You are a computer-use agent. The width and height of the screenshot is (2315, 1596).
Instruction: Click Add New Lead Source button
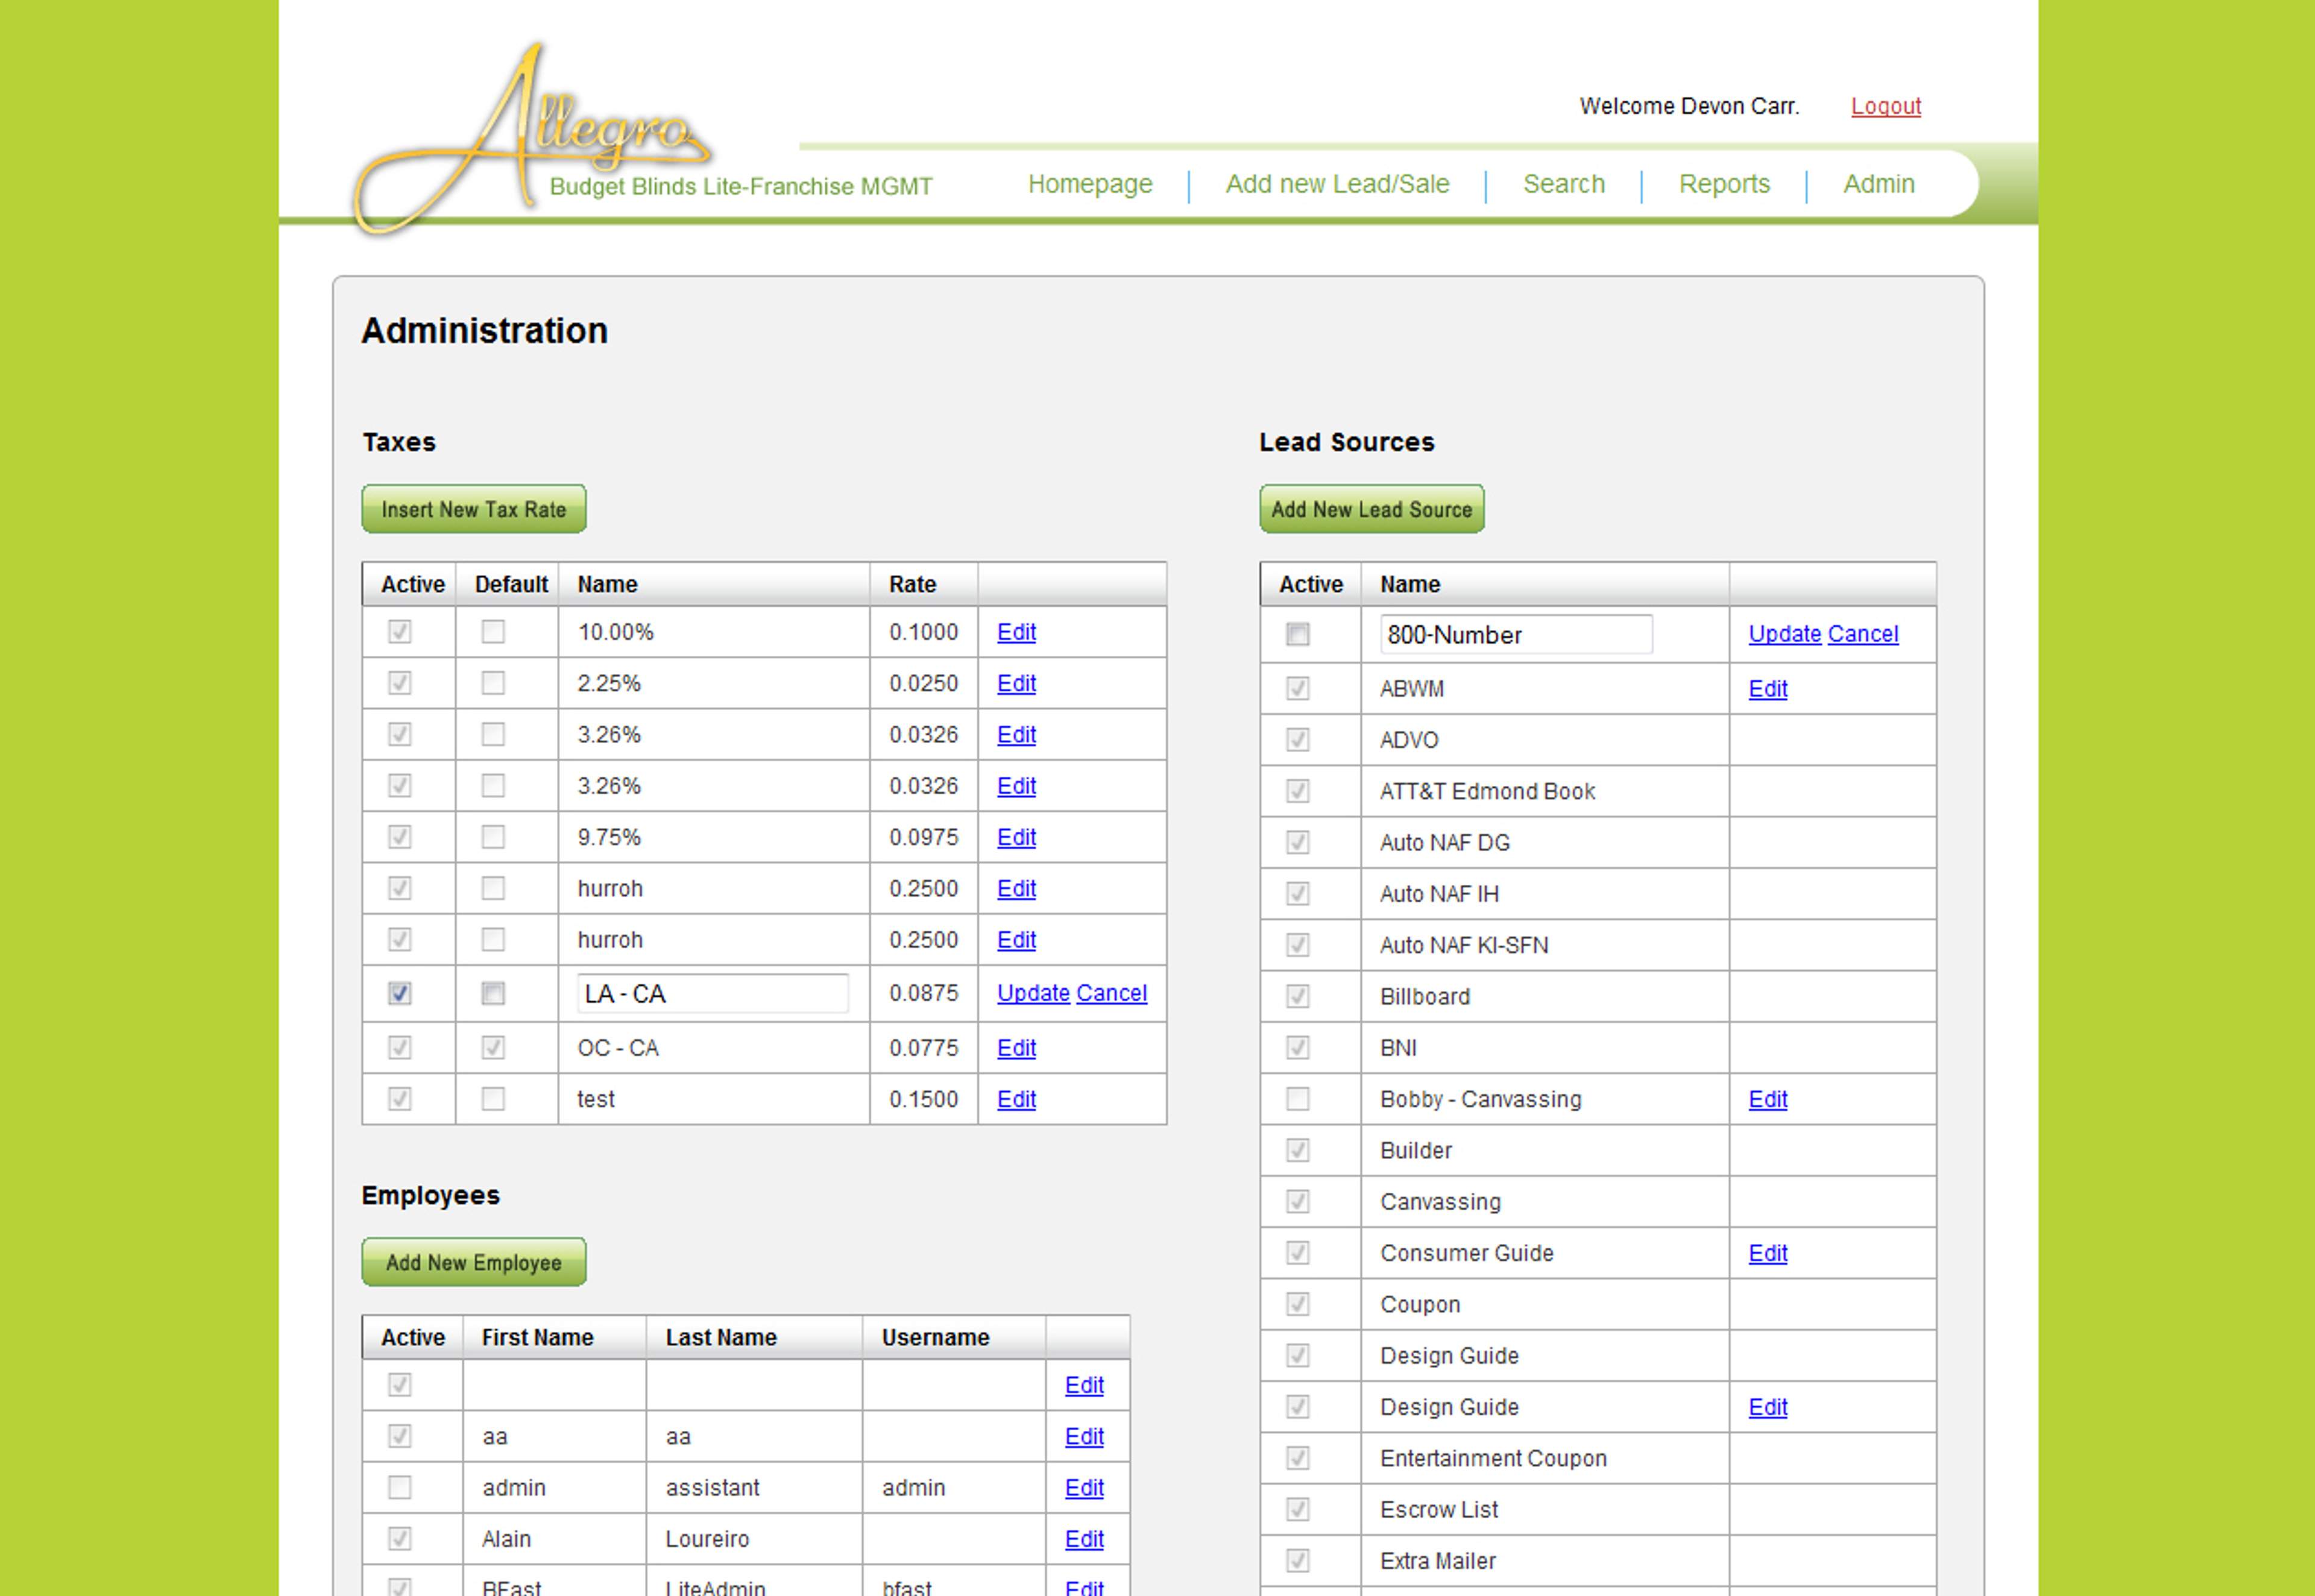pyautogui.click(x=1371, y=509)
